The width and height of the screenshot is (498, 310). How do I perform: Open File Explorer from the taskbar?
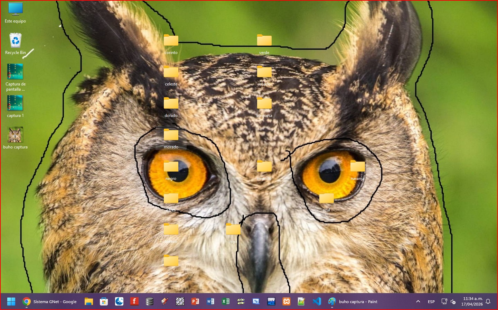(x=89, y=301)
